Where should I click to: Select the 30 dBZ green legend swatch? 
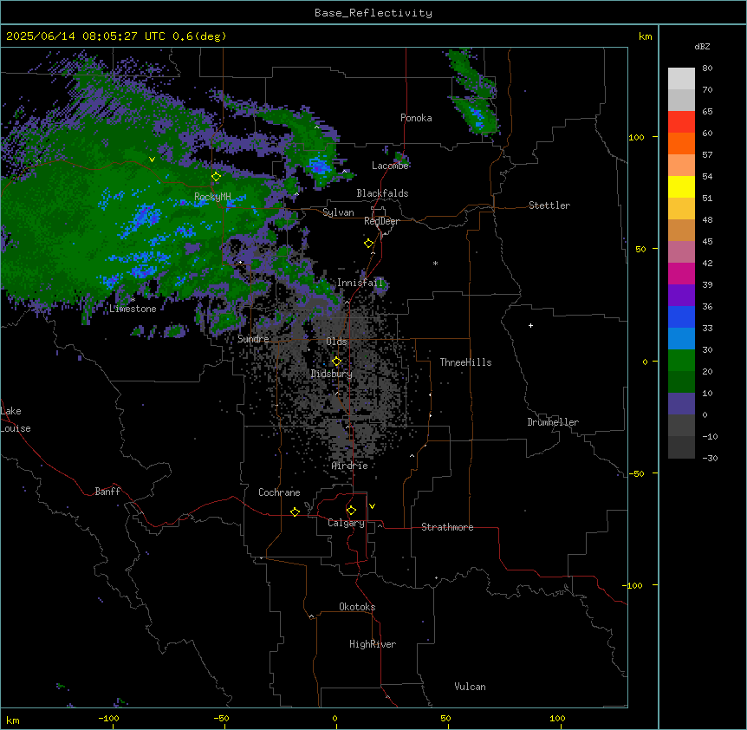pyautogui.click(x=681, y=361)
